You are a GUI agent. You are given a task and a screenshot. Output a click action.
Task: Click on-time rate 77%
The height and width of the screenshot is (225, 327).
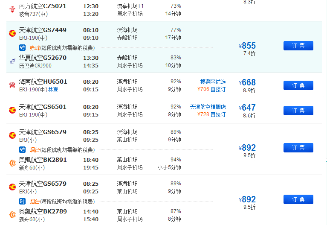click(176, 30)
